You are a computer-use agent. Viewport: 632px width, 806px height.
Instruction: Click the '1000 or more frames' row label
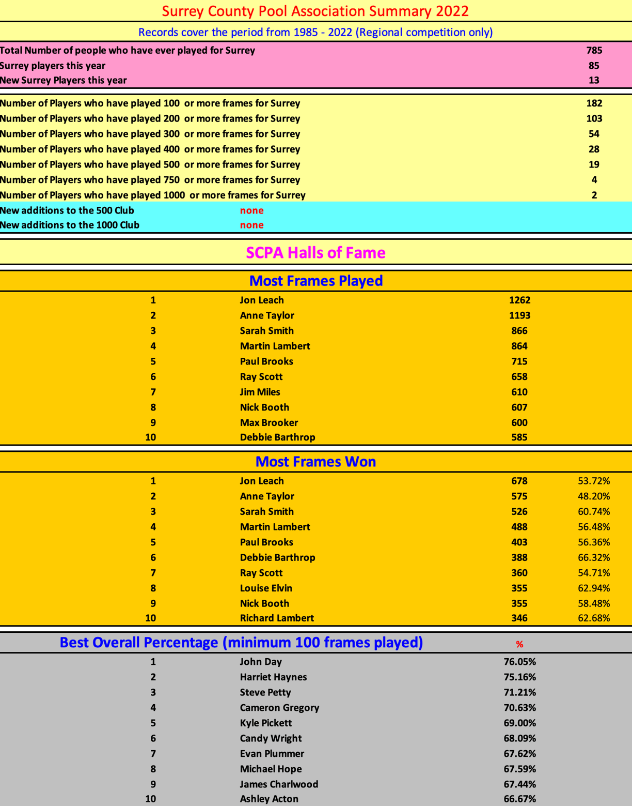pos(153,195)
